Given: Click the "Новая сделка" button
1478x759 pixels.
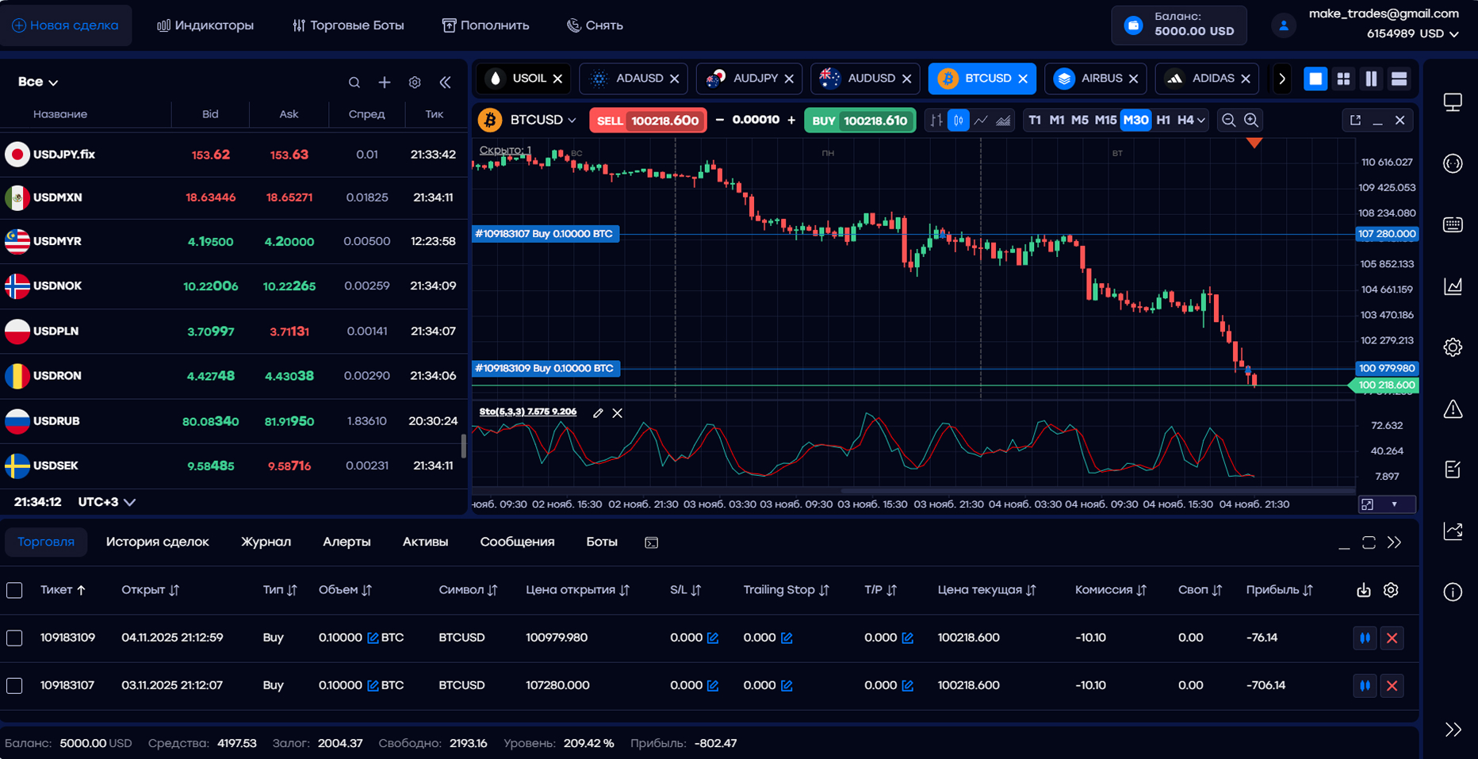Looking at the screenshot, I should 66,25.
